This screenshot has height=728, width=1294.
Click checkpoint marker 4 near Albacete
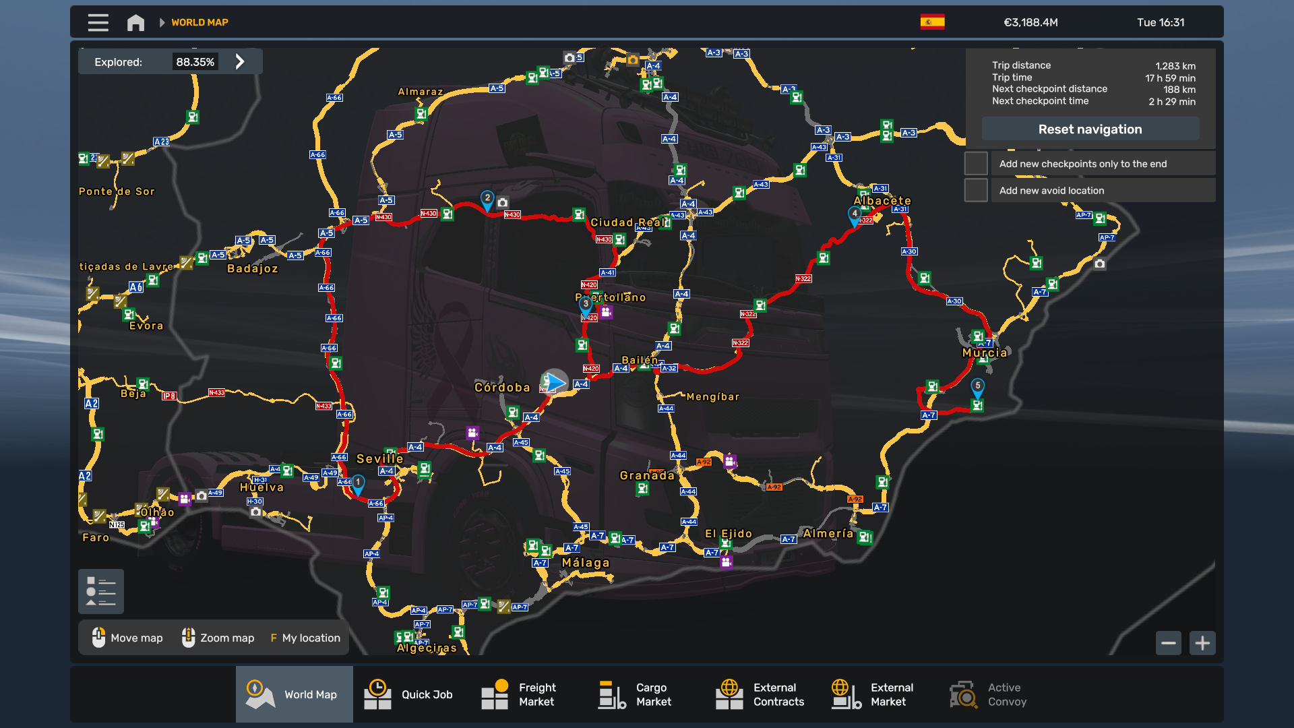(x=854, y=214)
